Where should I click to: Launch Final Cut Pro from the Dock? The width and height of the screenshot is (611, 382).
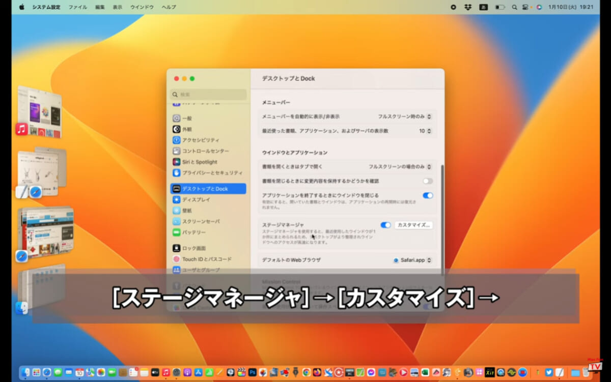click(x=241, y=372)
